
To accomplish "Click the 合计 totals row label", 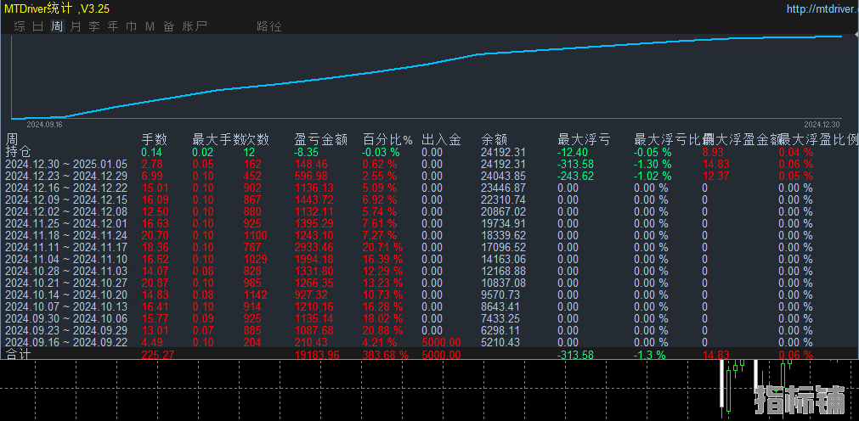I will tap(18, 354).
